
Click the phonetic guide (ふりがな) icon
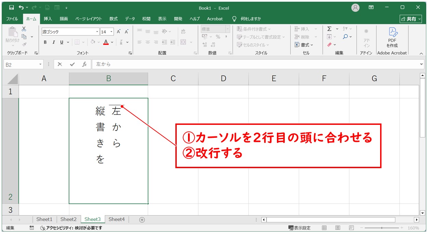[122, 42]
